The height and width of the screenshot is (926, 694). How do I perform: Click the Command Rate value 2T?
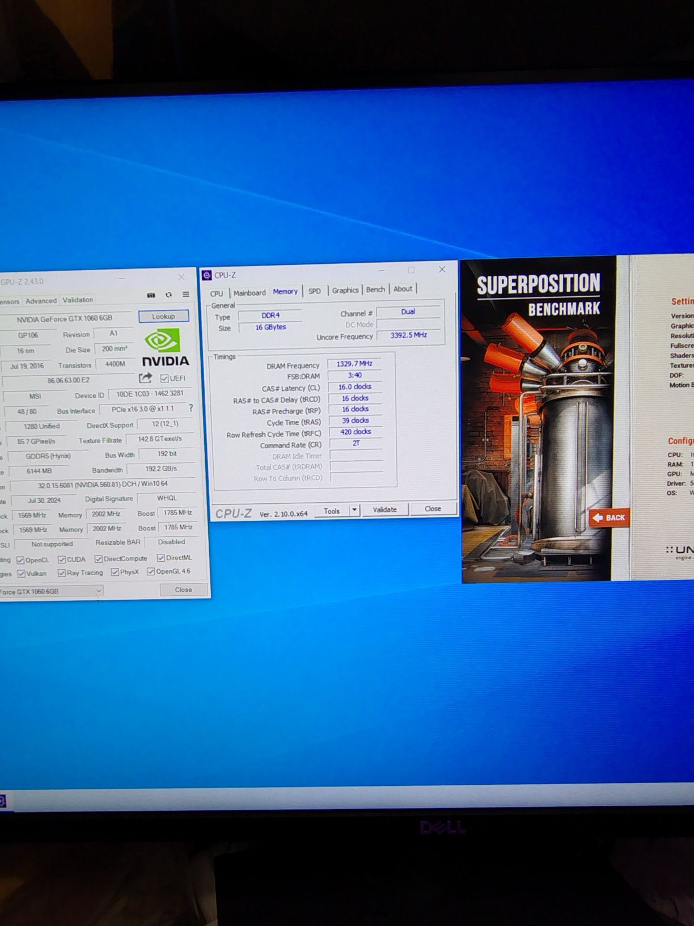356,443
